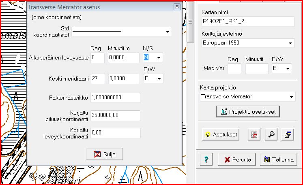This screenshot has height=185, width=303.
Task: Close the Transverse Mercator asetus window
Action: click(176, 7)
